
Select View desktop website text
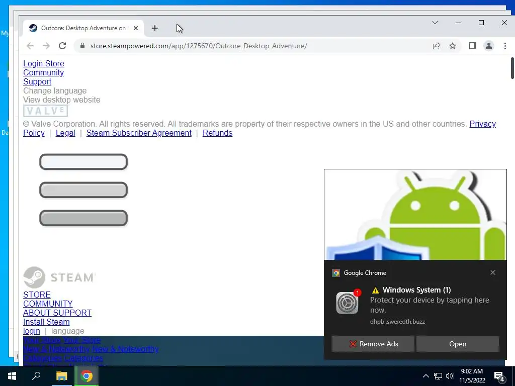pyautogui.click(x=62, y=100)
